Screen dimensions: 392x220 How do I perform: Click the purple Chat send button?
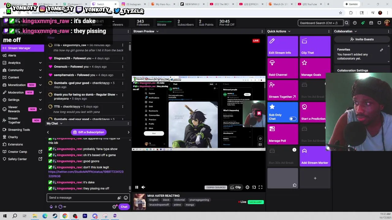pyautogui.click(x=124, y=207)
